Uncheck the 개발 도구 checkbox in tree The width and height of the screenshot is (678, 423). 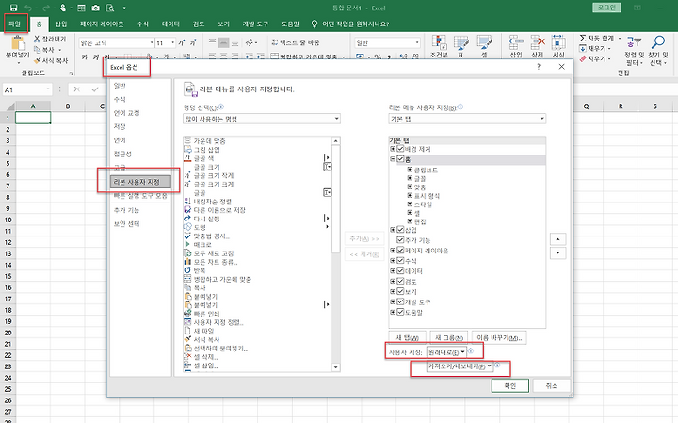point(400,301)
